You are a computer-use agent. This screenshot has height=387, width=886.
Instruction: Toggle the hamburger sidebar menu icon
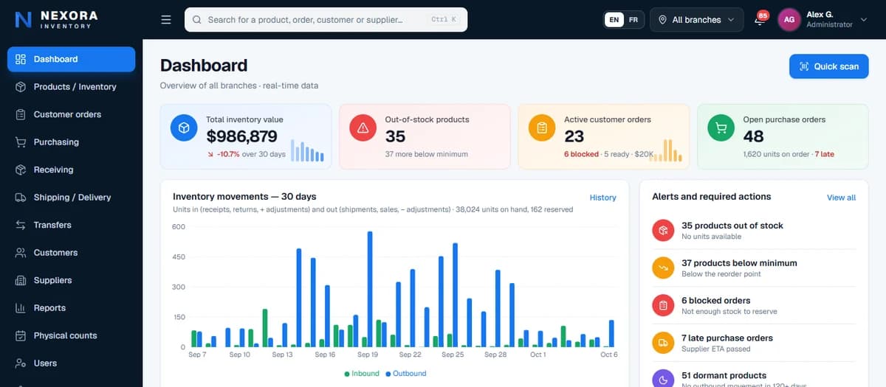click(166, 20)
